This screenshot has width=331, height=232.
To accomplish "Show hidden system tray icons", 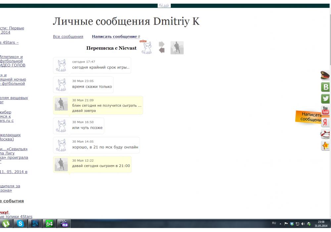I will 280,224.
